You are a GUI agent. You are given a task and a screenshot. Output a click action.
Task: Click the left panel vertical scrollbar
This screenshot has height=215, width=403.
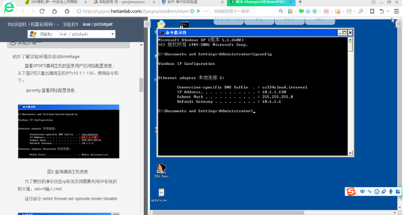(141, 85)
